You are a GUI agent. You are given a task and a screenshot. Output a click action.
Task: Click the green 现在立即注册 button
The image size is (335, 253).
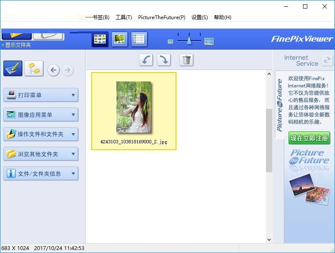pos(309,138)
